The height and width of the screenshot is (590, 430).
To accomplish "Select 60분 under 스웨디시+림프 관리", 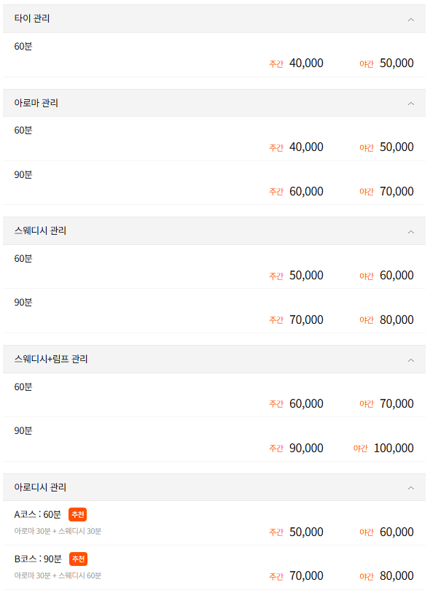I will [23, 387].
